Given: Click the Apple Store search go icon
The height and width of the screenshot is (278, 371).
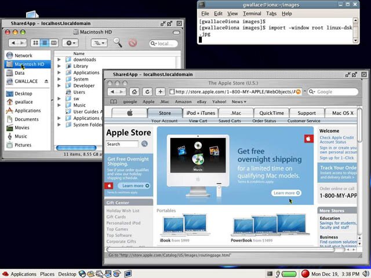Looking at the screenshot, I should pyautogui.click(x=144, y=144).
